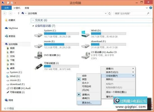Click the System (C:) capacity bar

pyautogui.click(x=61, y=34)
